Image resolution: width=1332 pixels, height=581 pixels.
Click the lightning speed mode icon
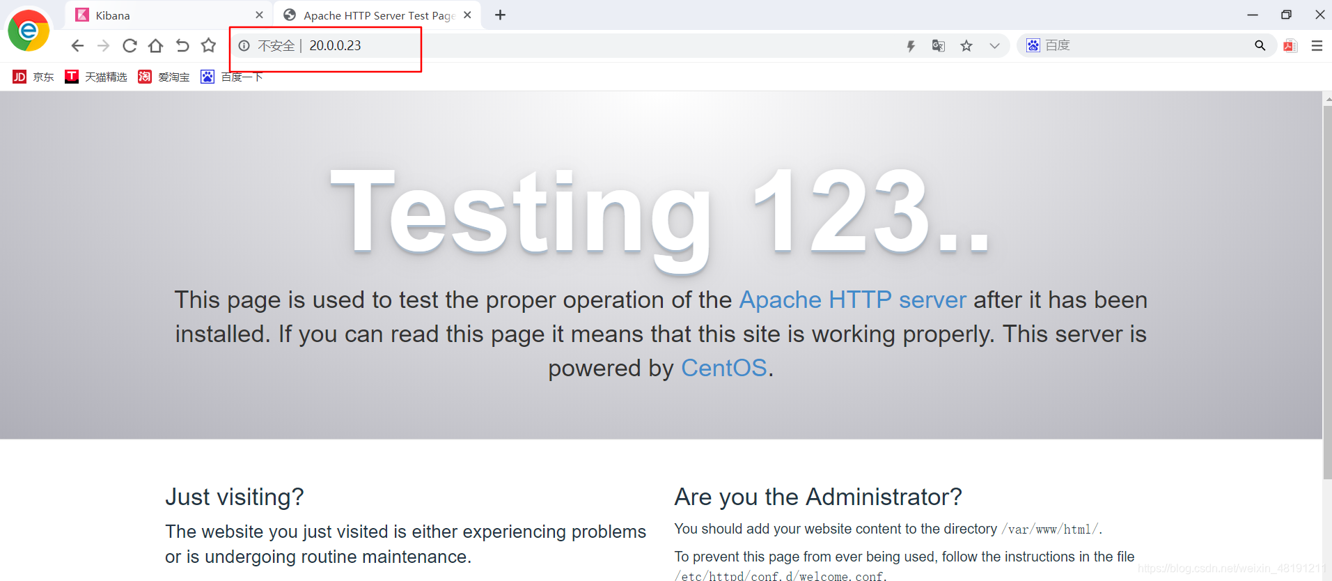click(911, 46)
